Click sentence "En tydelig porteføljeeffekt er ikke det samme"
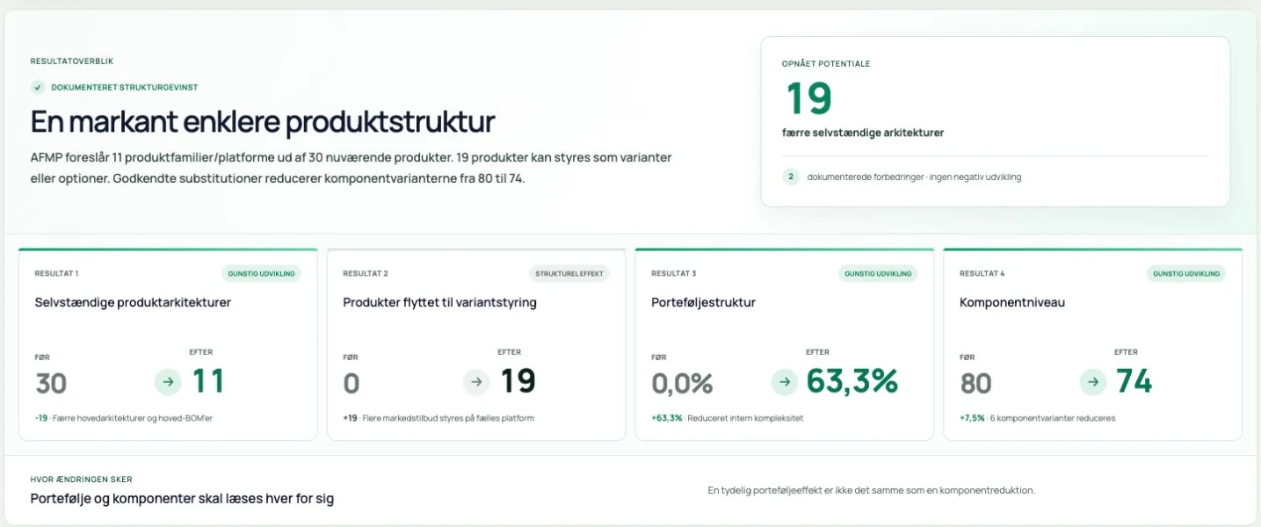This screenshot has width=1261, height=527. [871, 490]
